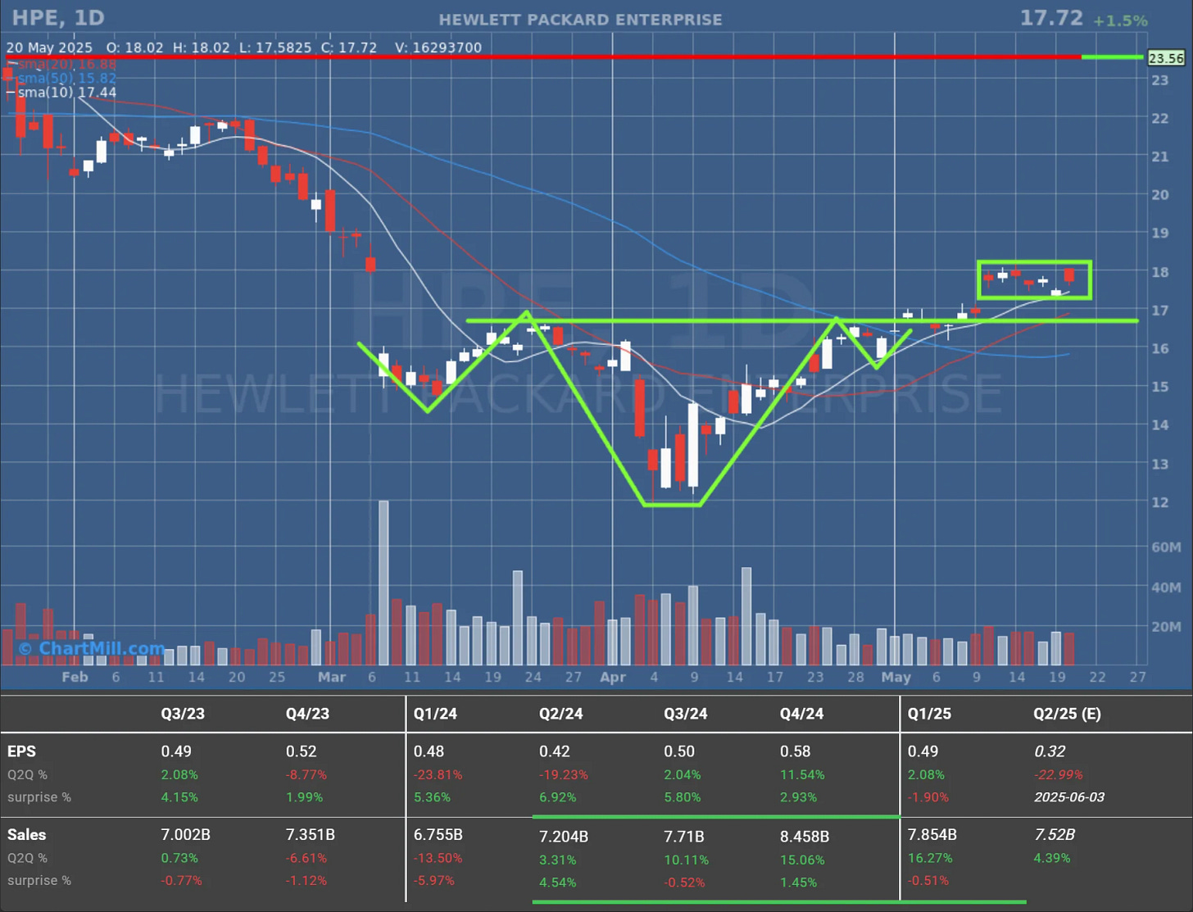
Task: Click the 4.39% Sales Q2Q estimate
Action: point(1052,858)
